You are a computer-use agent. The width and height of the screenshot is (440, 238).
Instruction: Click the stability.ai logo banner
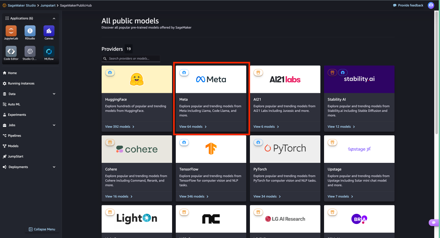[x=359, y=79]
